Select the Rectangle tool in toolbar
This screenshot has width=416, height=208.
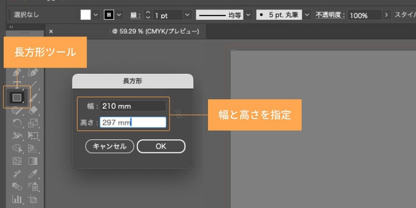[x=17, y=98]
